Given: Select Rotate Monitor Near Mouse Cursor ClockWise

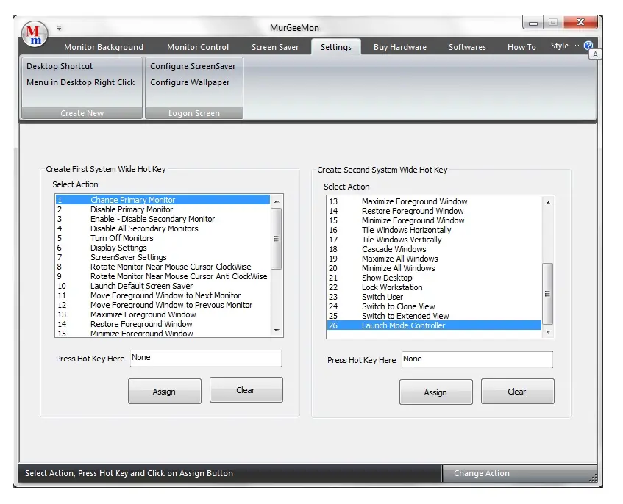Looking at the screenshot, I should point(163,267).
